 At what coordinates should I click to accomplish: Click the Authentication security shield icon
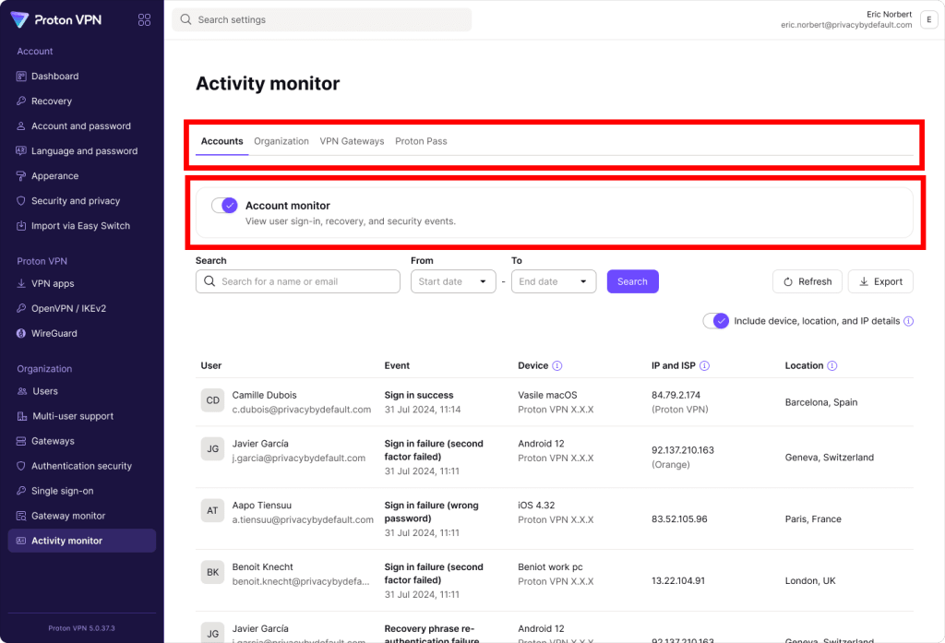pyautogui.click(x=21, y=466)
